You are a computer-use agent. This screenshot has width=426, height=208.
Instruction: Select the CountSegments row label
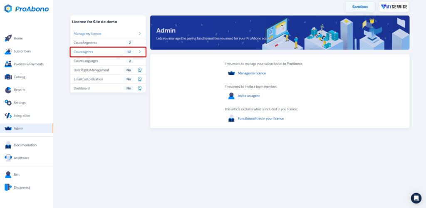pyautogui.click(x=85, y=43)
